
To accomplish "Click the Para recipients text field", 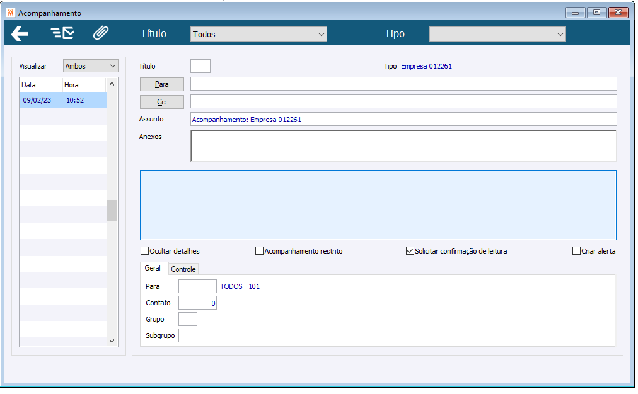I will [x=403, y=84].
